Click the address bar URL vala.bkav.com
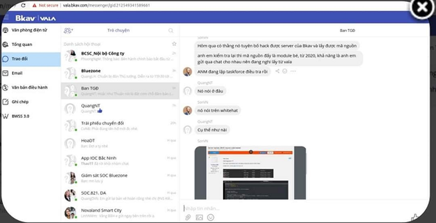This screenshot has width=436, height=223. point(106,5)
